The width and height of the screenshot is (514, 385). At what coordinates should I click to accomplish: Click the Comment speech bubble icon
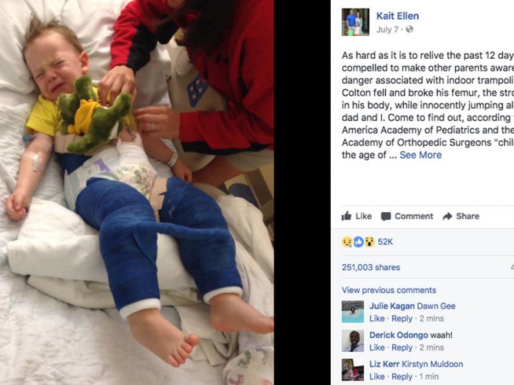click(x=385, y=216)
